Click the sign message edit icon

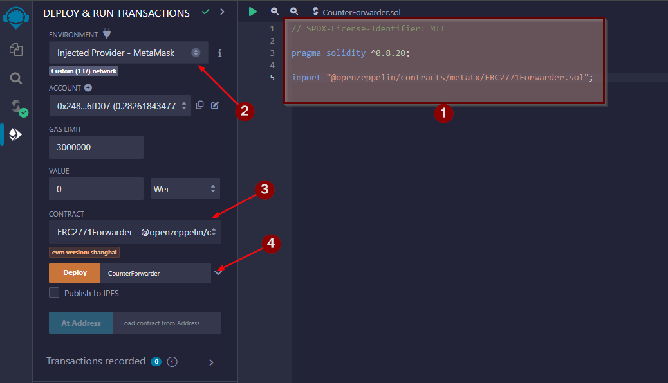[215, 105]
